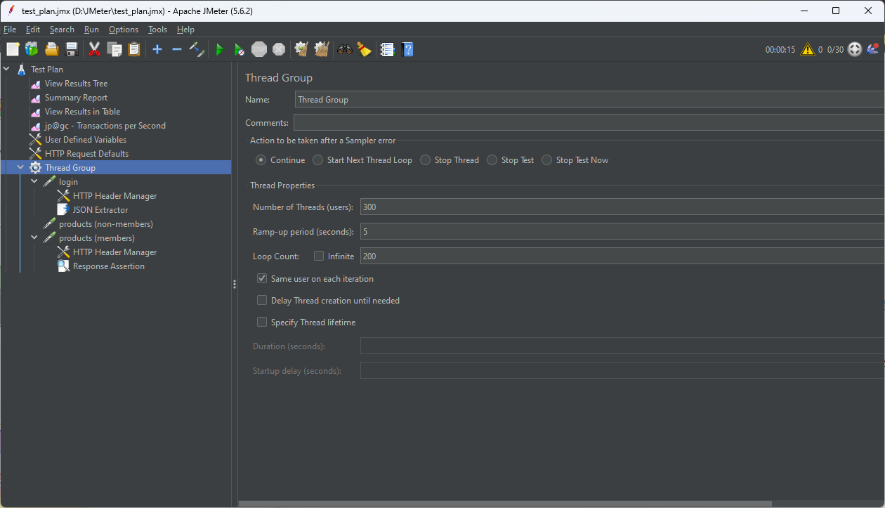Open the Edit menu
Viewport: 885px width, 508px height.
(33, 30)
